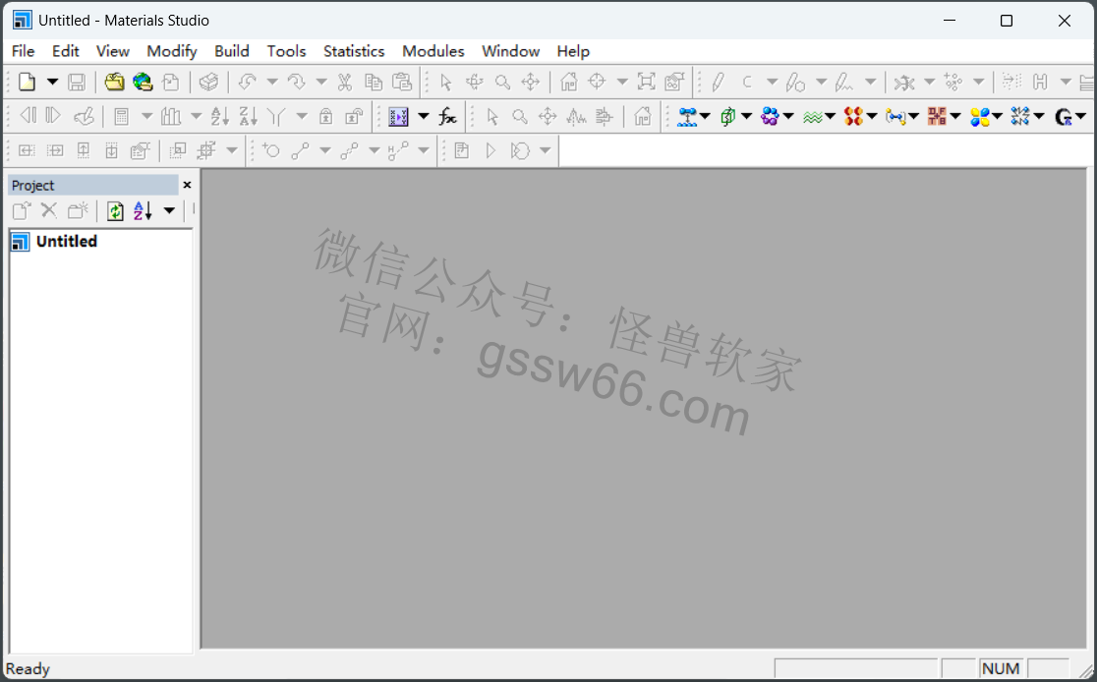Click the Clean structure icon
The image size is (1097, 682).
(x=904, y=82)
